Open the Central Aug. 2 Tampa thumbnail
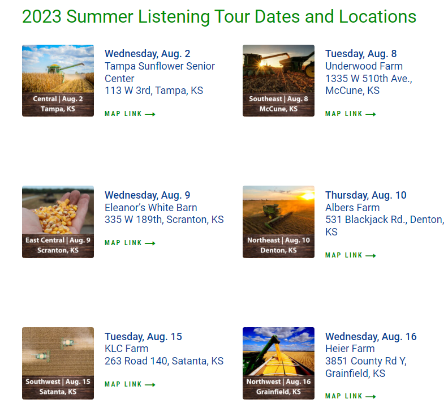 [x=58, y=80]
